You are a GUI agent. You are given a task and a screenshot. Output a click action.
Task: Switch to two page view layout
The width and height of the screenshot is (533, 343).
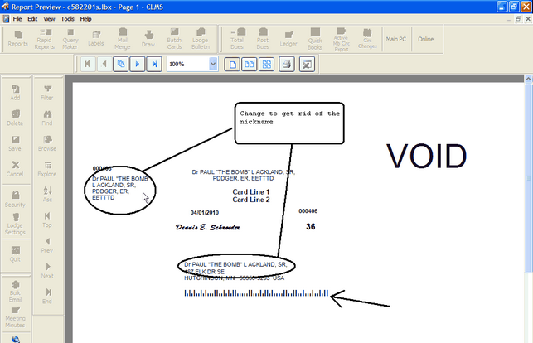tap(249, 64)
